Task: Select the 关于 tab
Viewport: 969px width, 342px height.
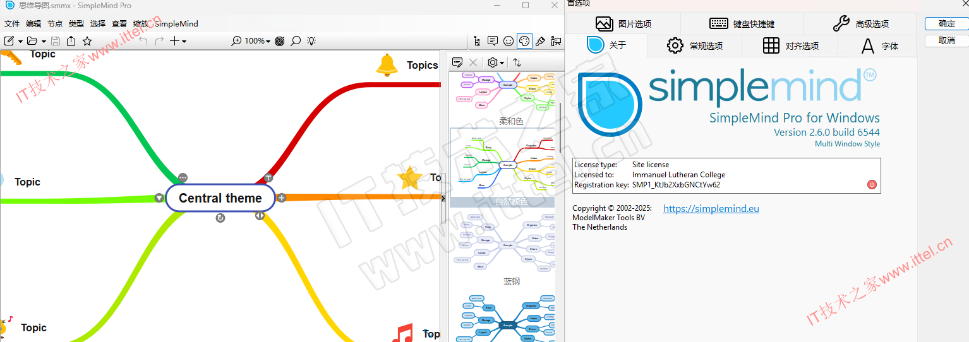Action: [x=606, y=45]
